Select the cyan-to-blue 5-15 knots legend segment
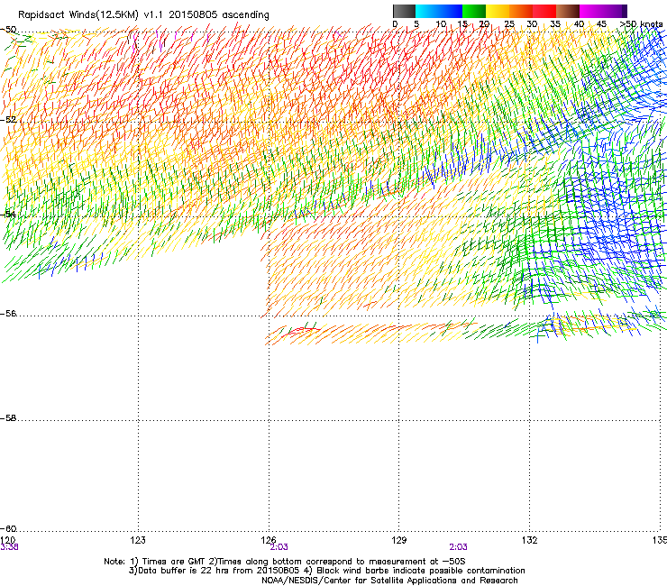667x586 pixels. [439, 11]
